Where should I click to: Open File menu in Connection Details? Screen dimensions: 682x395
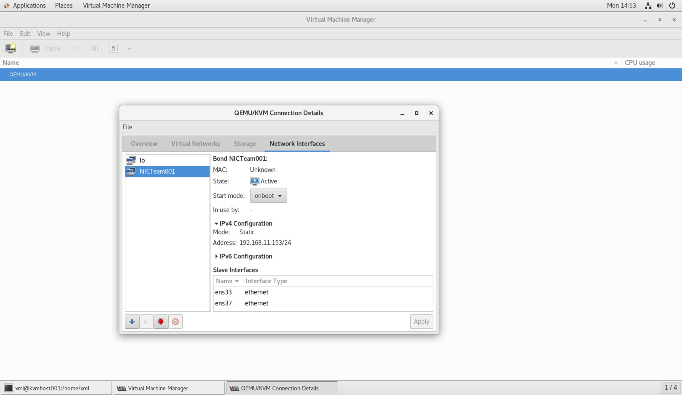pyautogui.click(x=127, y=127)
